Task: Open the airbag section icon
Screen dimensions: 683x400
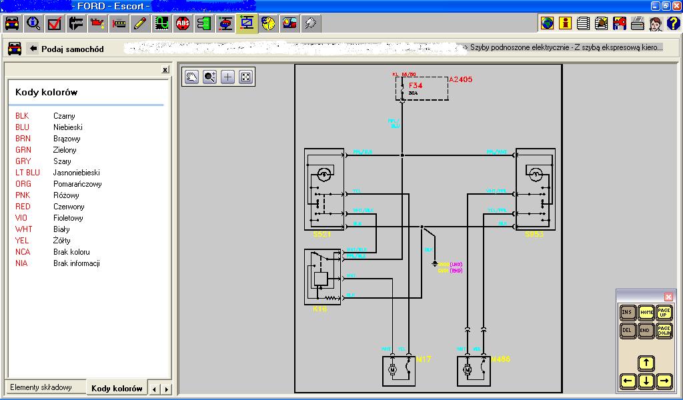Action: 289,23
